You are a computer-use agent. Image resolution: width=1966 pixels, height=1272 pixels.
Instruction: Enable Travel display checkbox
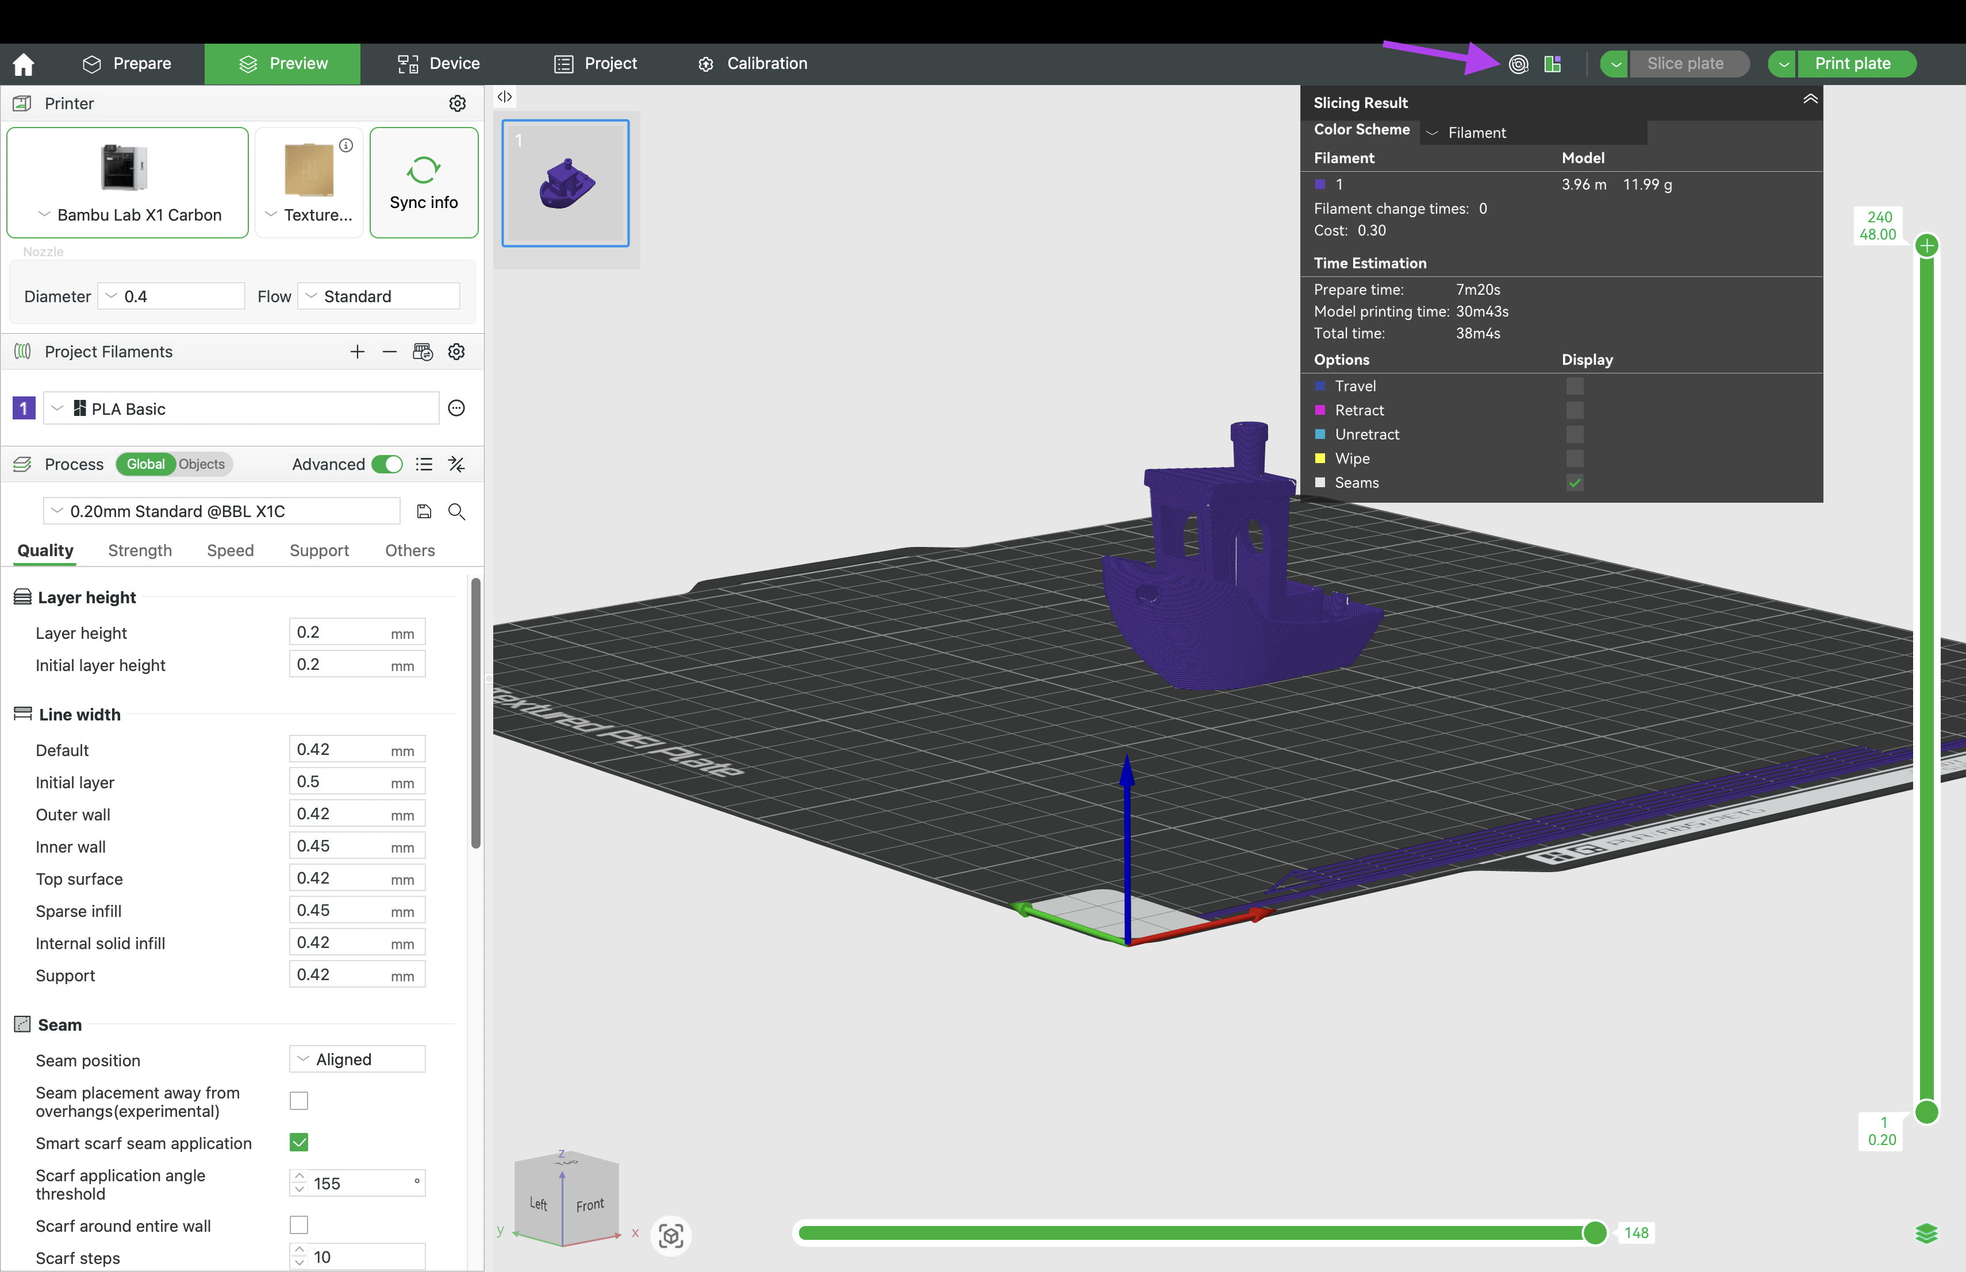pos(1575,386)
